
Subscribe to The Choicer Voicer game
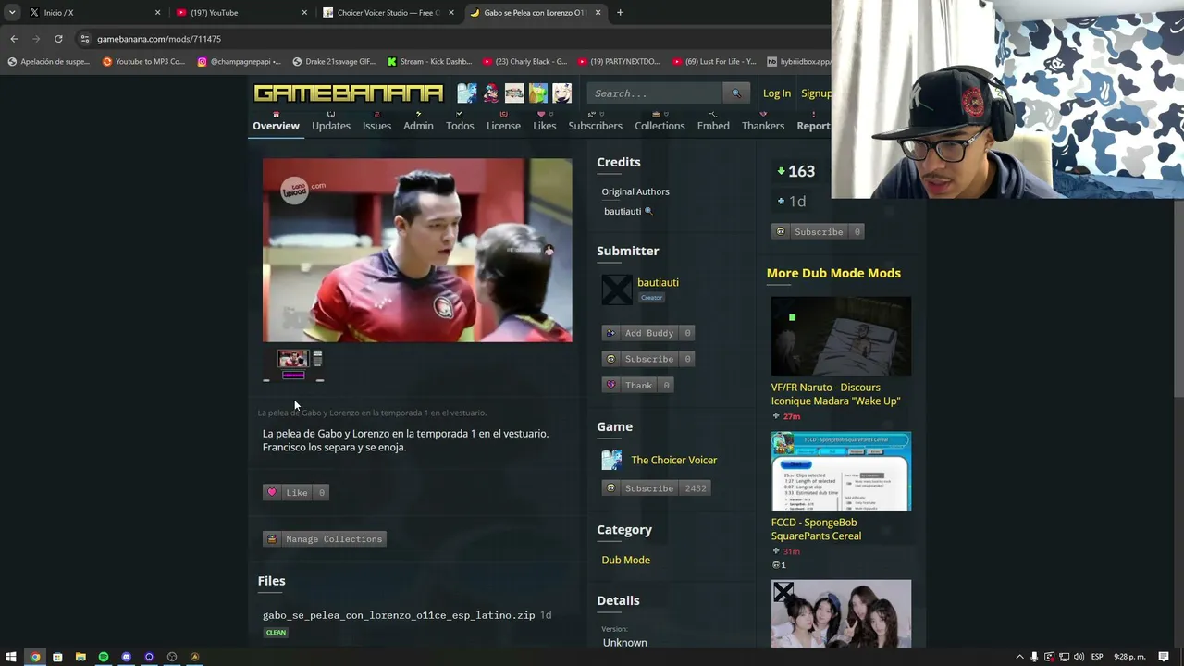tap(656, 488)
